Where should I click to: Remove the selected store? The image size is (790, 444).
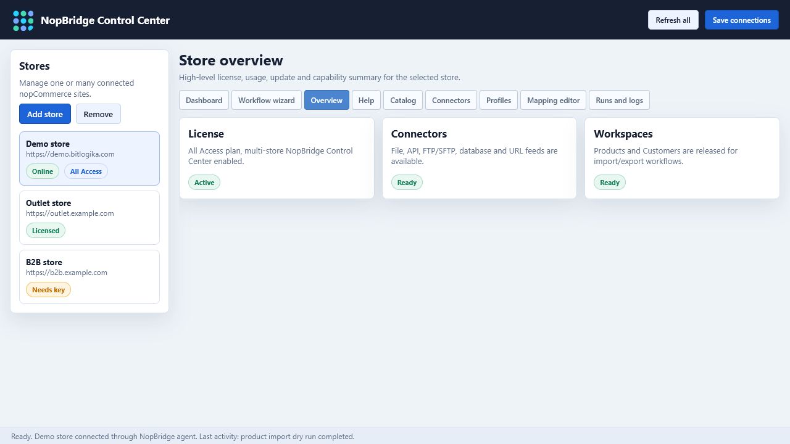click(98, 114)
